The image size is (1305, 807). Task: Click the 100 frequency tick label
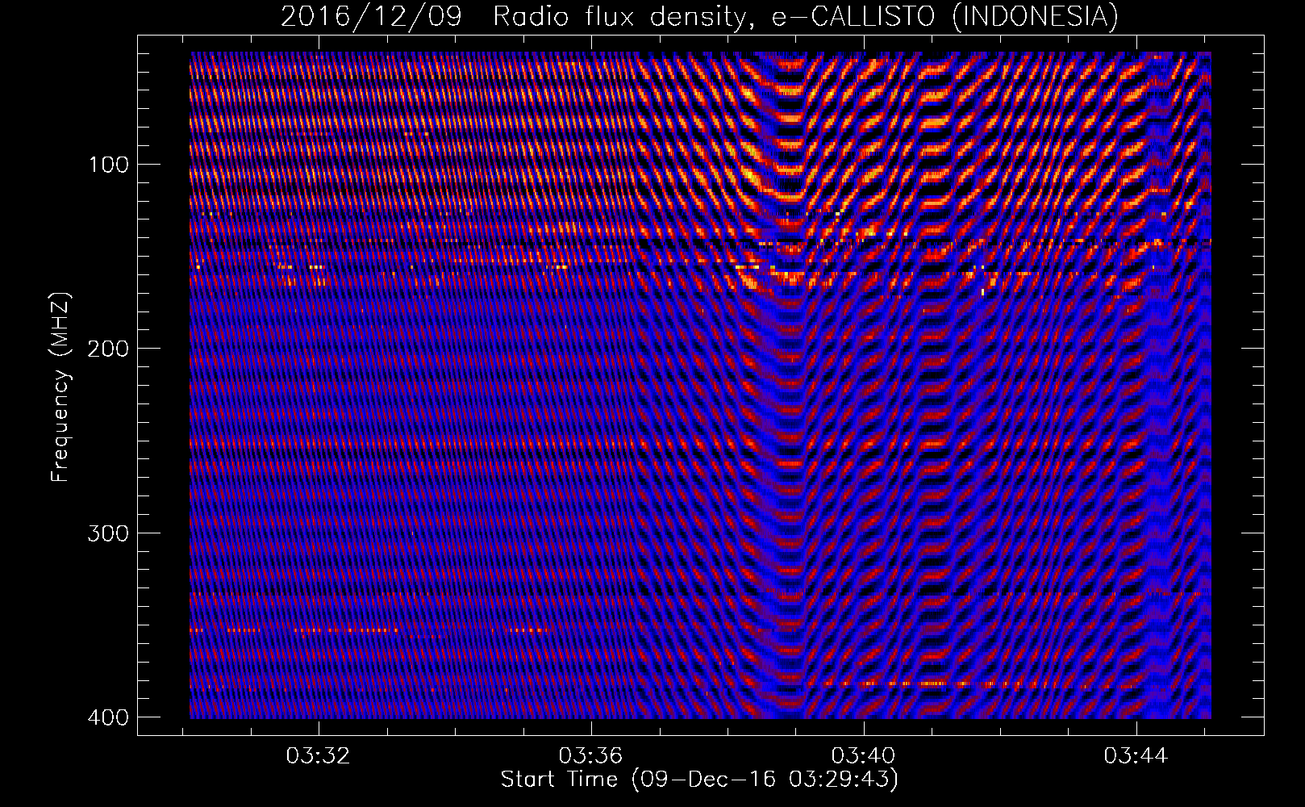107,165
